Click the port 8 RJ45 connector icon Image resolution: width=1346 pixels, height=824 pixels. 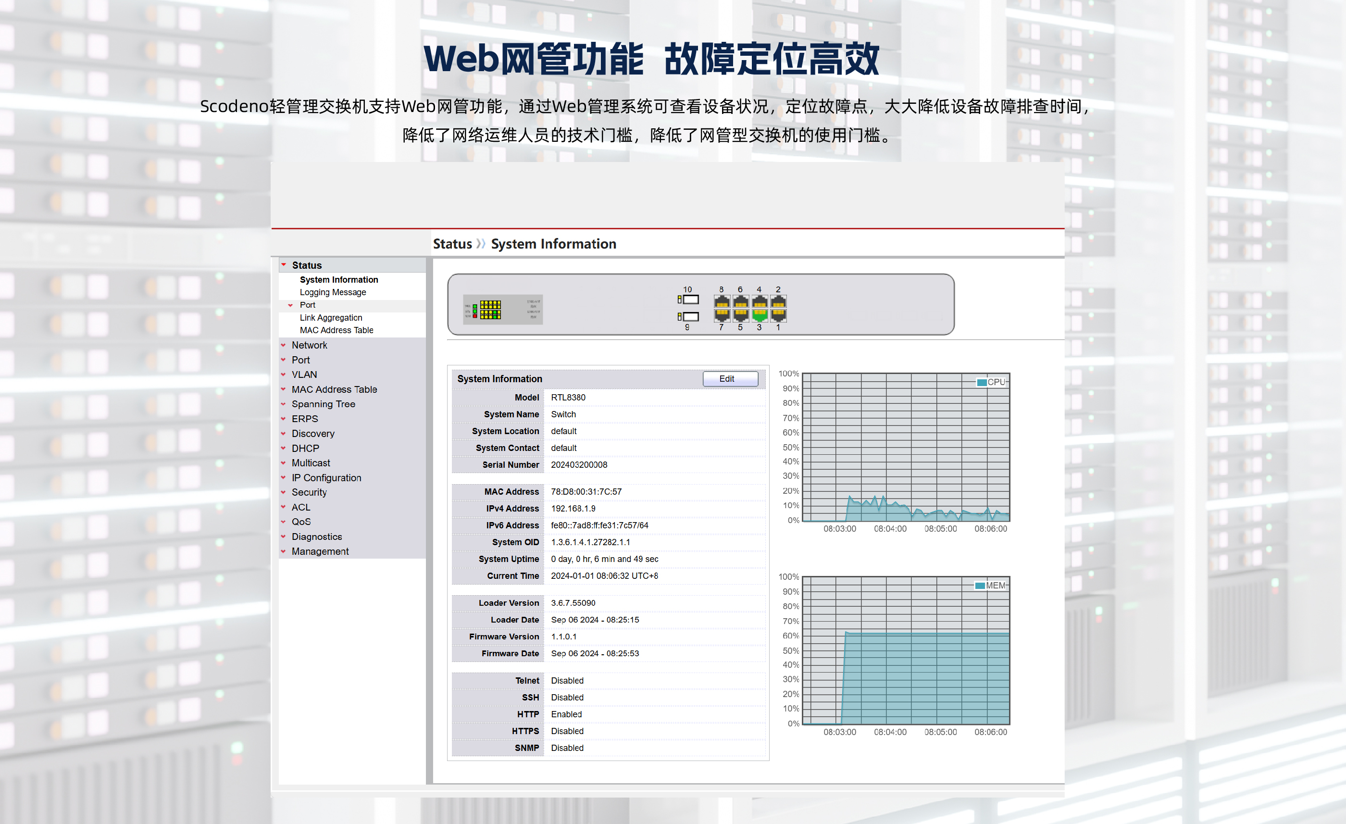point(722,301)
